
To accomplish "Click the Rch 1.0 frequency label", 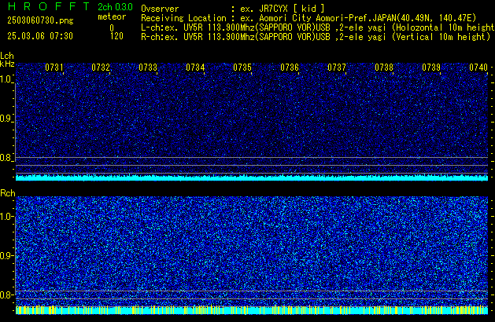I will (x=6, y=217).
